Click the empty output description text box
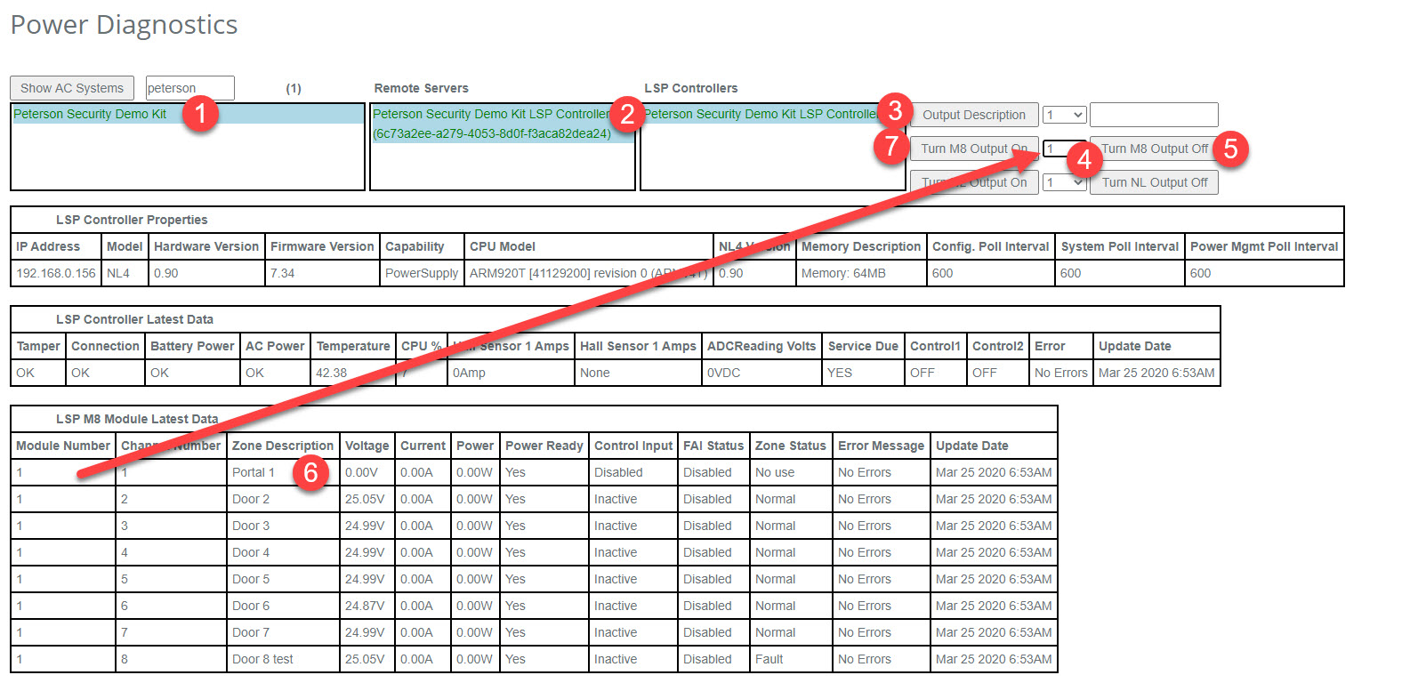The height and width of the screenshot is (683, 1426). [1154, 115]
